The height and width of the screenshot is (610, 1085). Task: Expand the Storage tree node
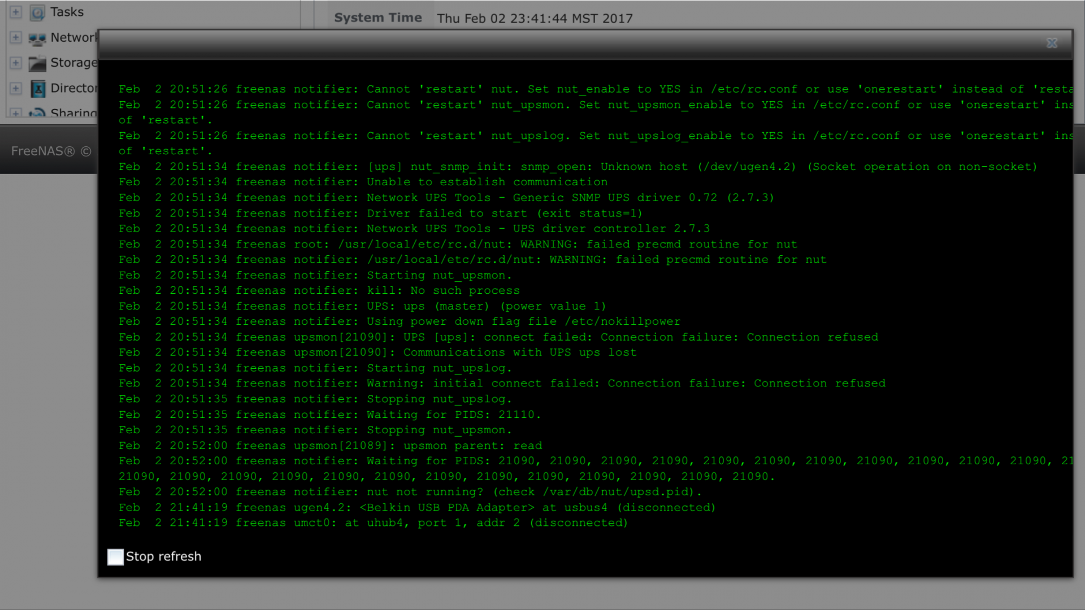(16, 63)
